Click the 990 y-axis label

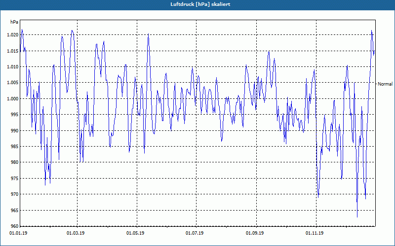[x=15, y=130]
